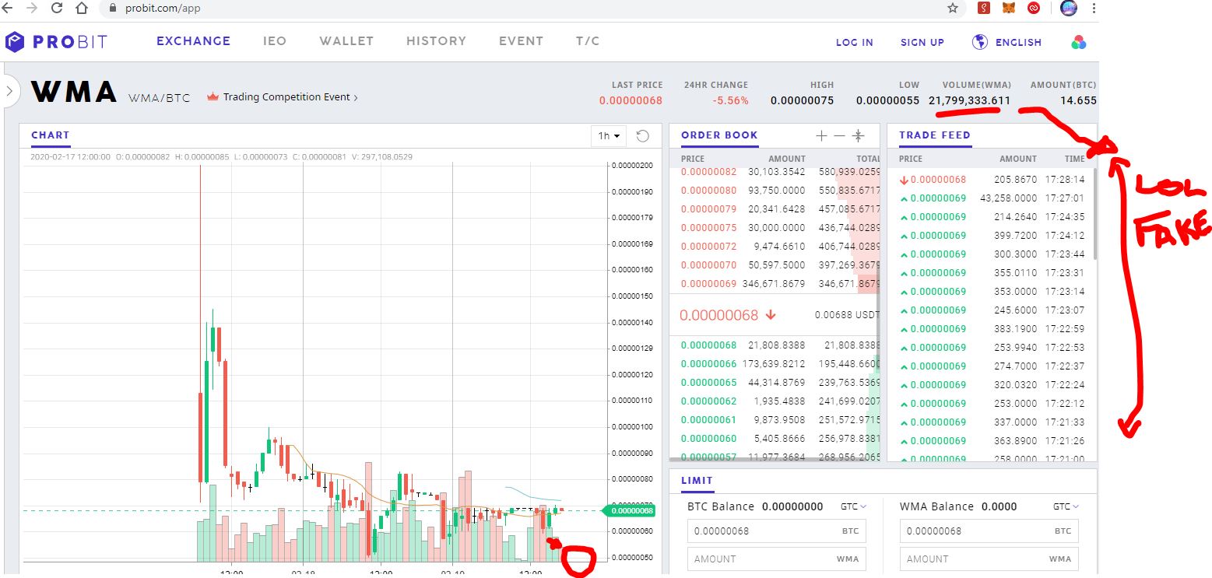
Task: Select the 0.00000065 buy order row
Action: 775,383
